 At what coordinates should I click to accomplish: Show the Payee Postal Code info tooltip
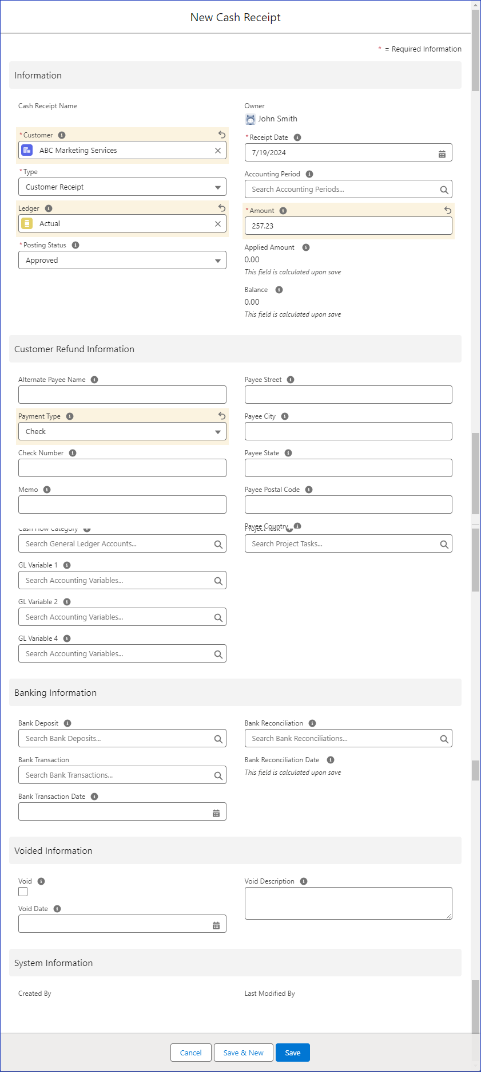tap(309, 490)
